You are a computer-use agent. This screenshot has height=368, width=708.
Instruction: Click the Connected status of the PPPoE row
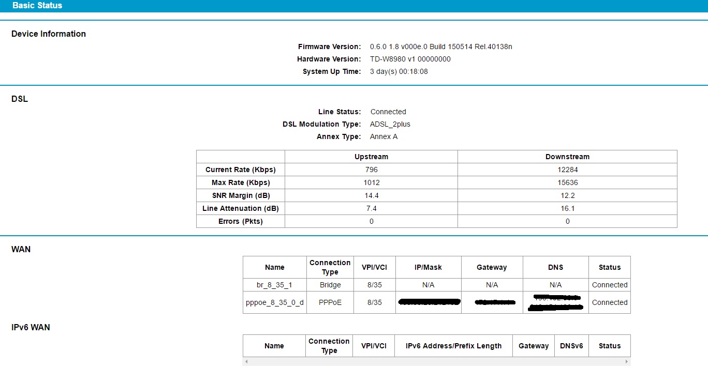pyautogui.click(x=609, y=302)
